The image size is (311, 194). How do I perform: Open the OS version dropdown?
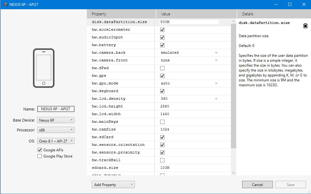coord(56,141)
